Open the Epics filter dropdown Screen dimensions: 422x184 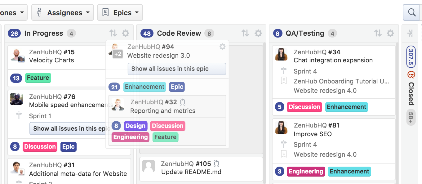point(120,13)
